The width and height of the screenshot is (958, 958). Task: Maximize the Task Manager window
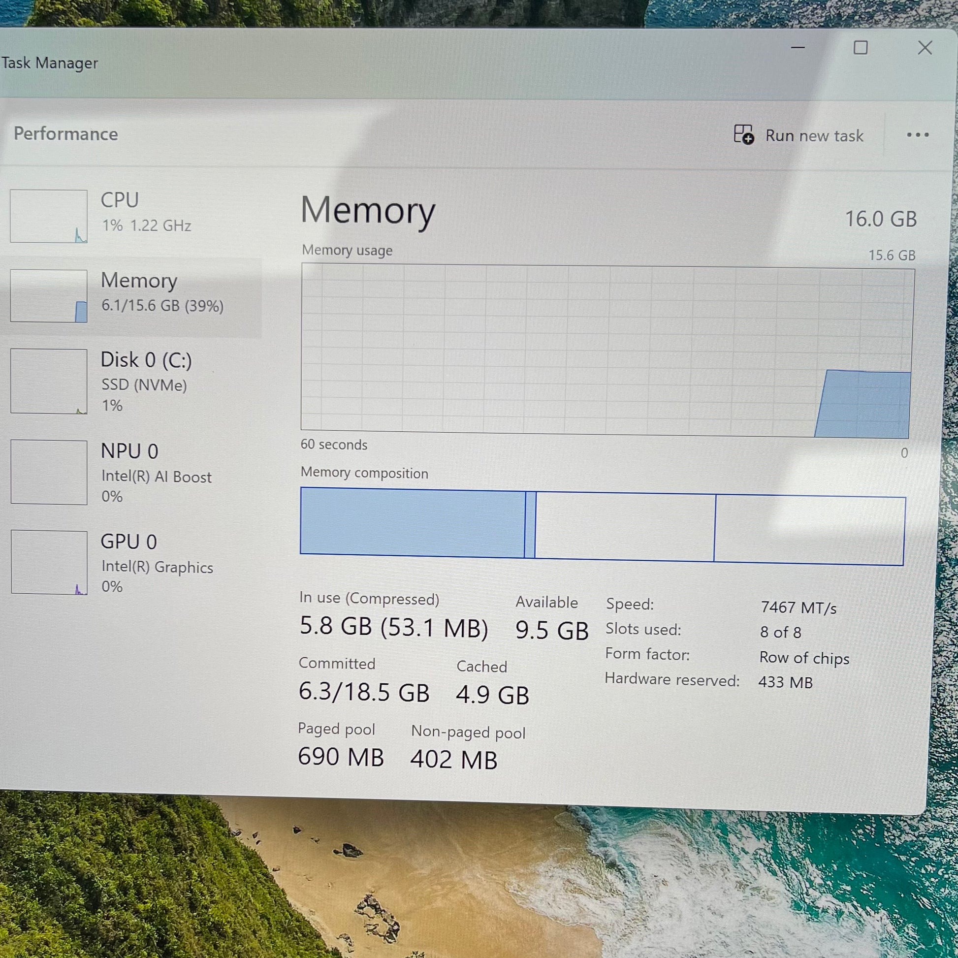pos(861,48)
